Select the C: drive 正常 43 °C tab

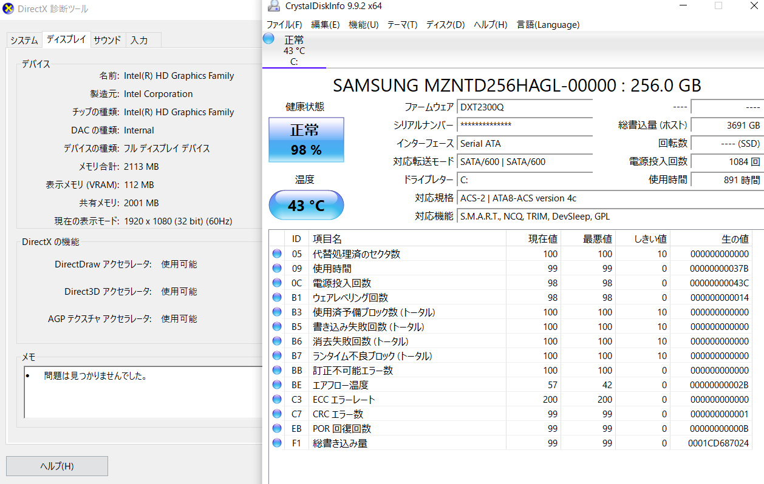pos(294,50)
